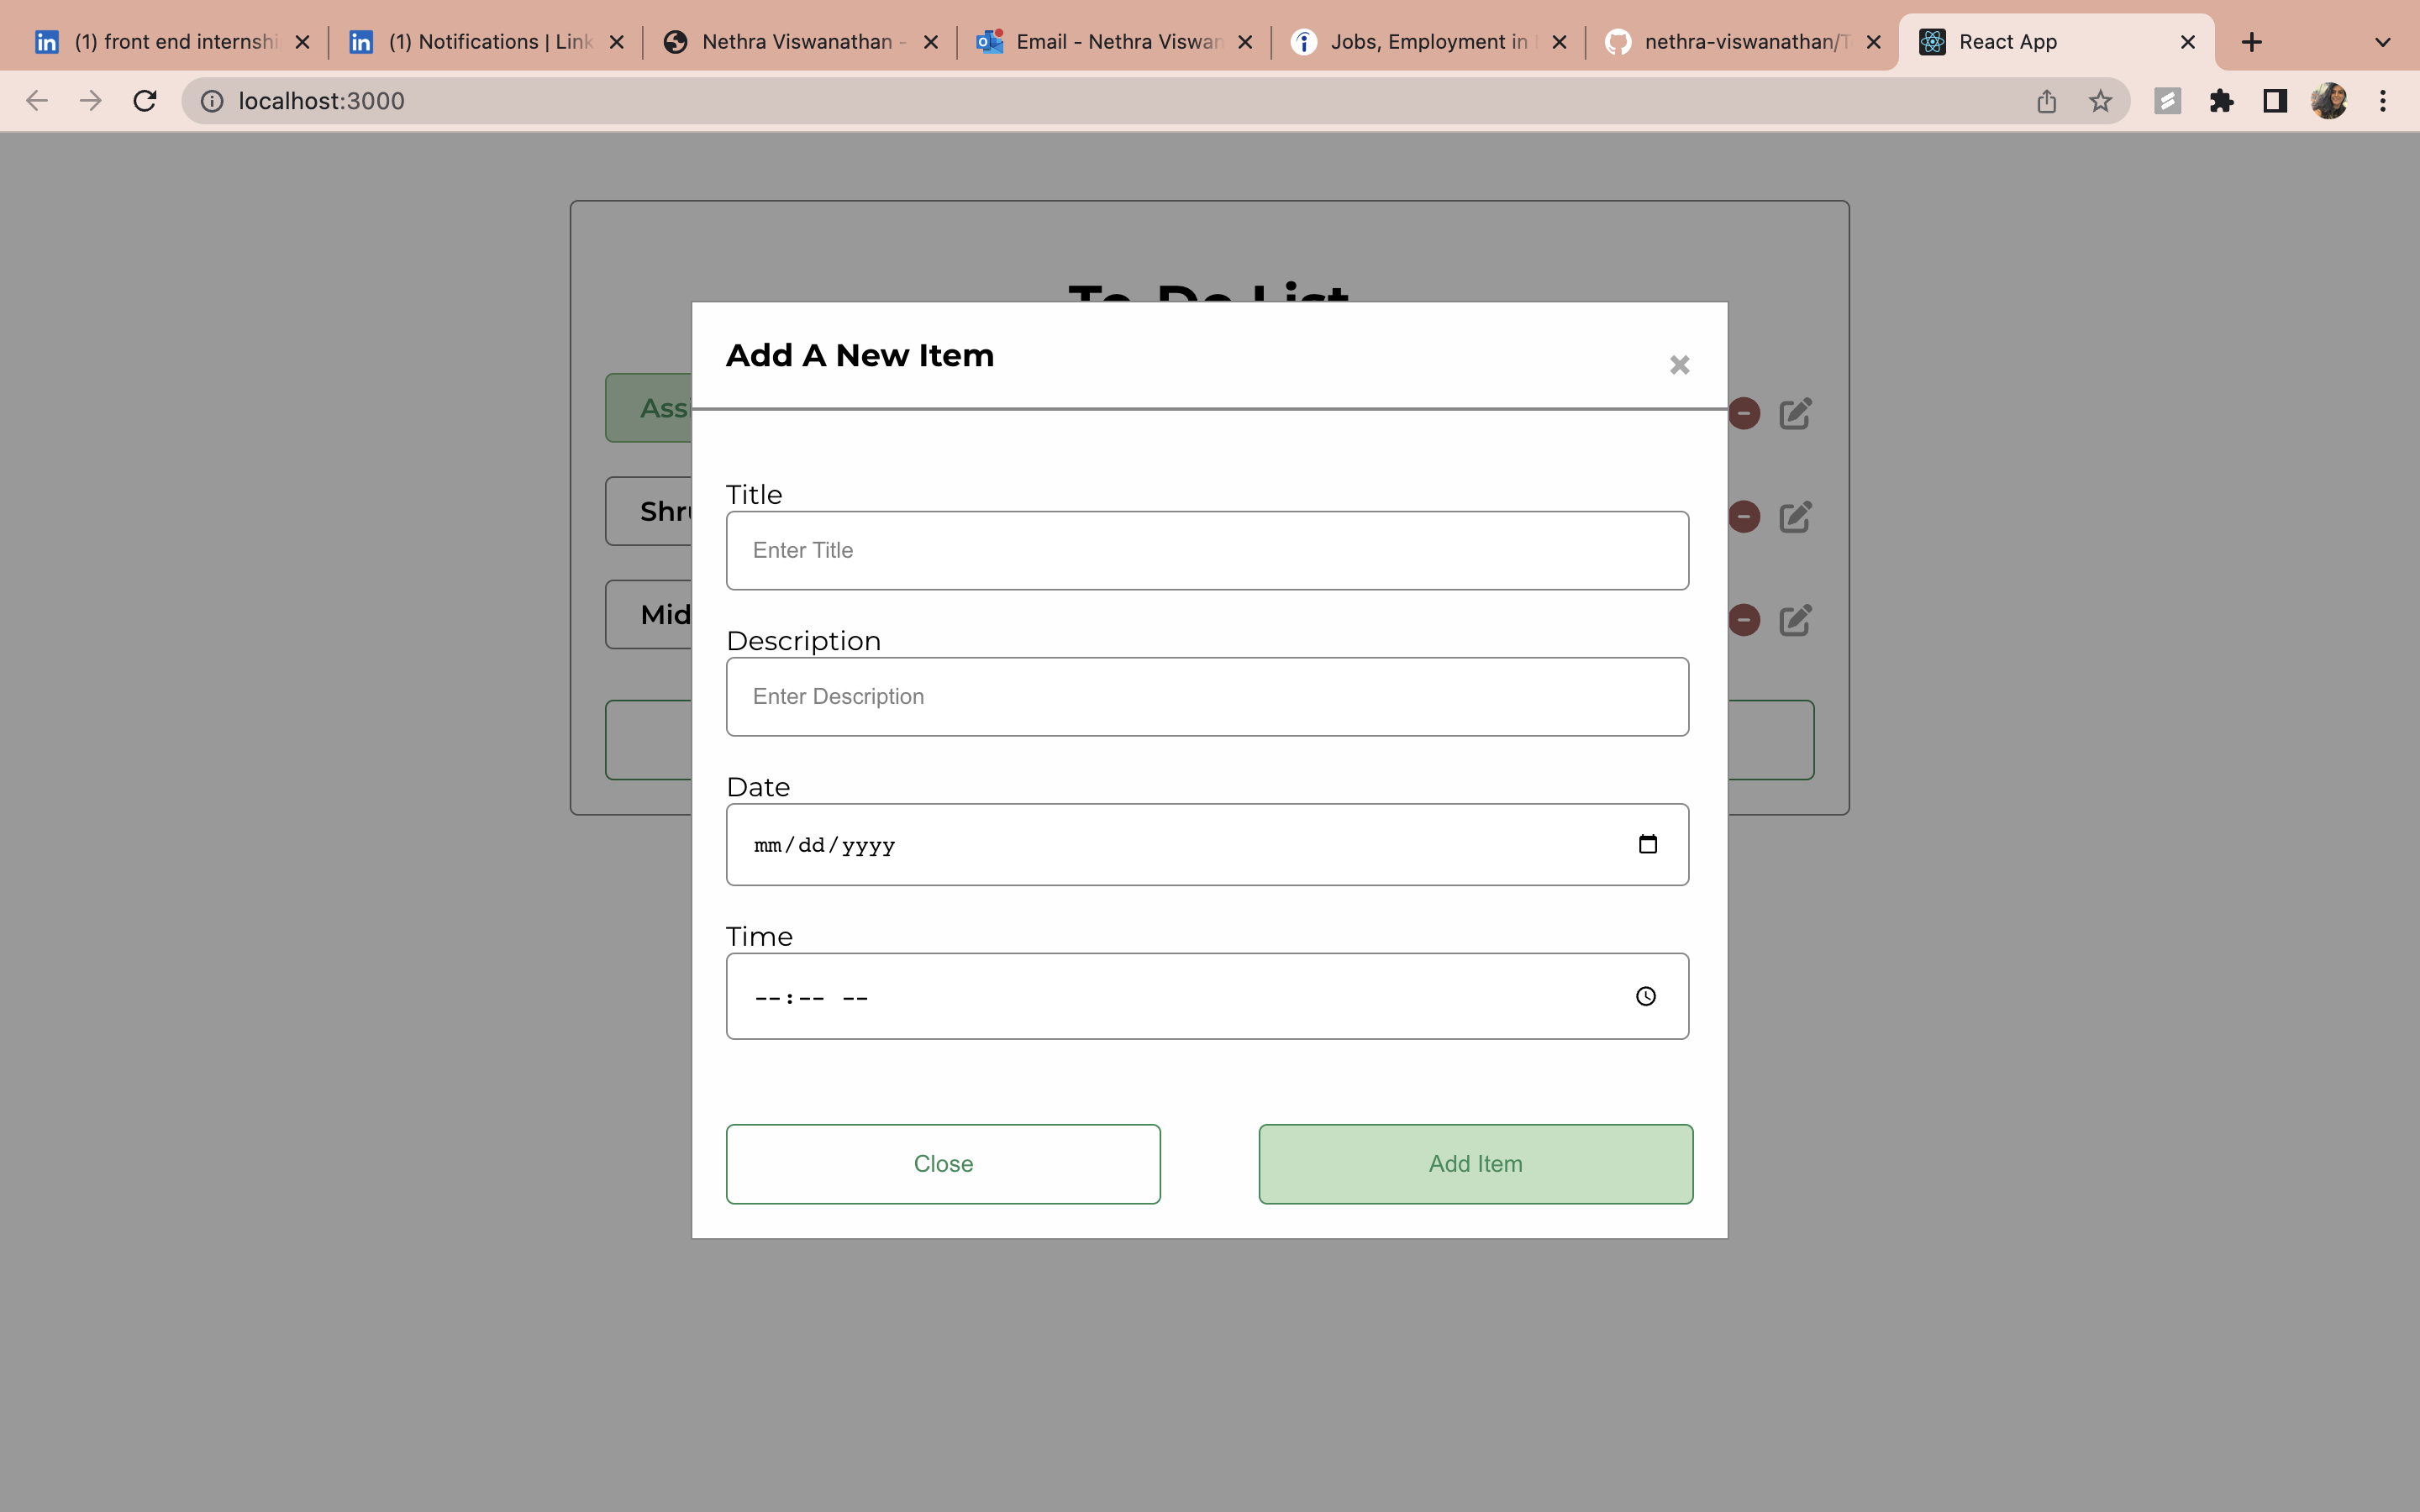Close the Add A New Item modal with X icon
Viewport: 2420px width, 1512px height.
click(x=1679, y=365)
